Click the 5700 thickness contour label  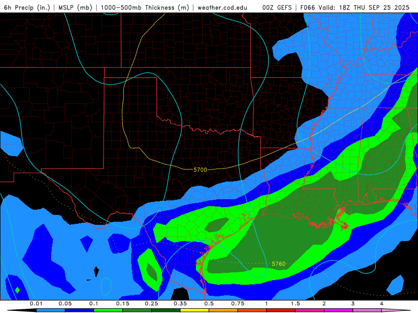click(x=200, y=170)
